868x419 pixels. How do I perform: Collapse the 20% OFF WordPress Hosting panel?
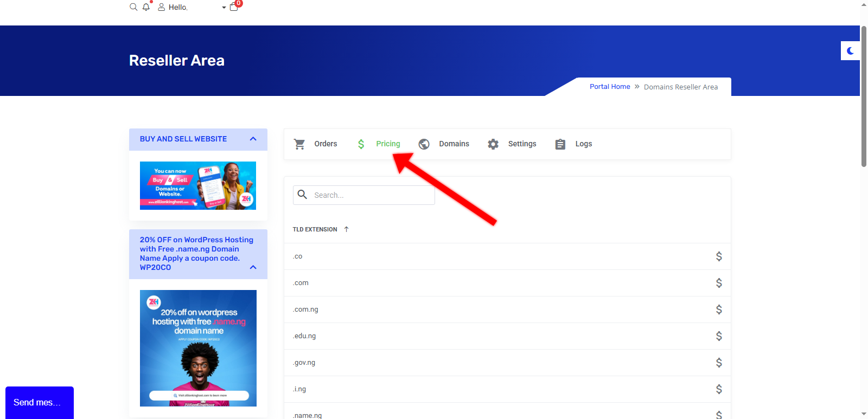253,267
